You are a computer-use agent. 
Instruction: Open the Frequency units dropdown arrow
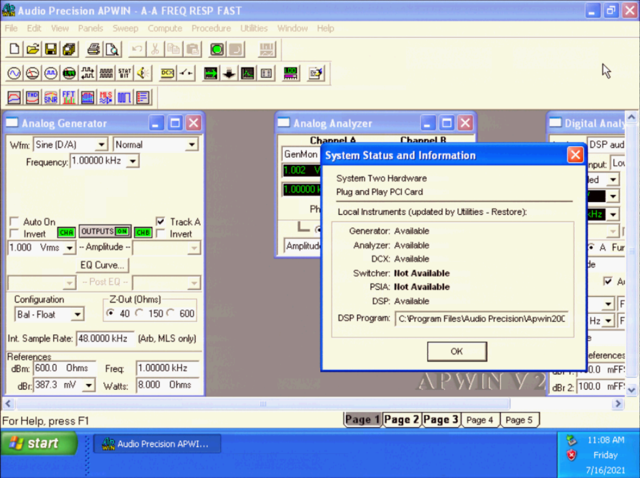(x=132, y=161)
